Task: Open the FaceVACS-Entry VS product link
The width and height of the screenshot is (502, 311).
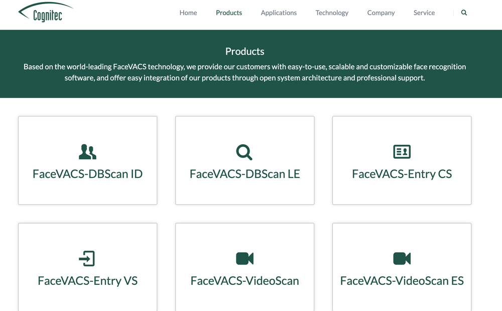Action: tap(87, 280)
